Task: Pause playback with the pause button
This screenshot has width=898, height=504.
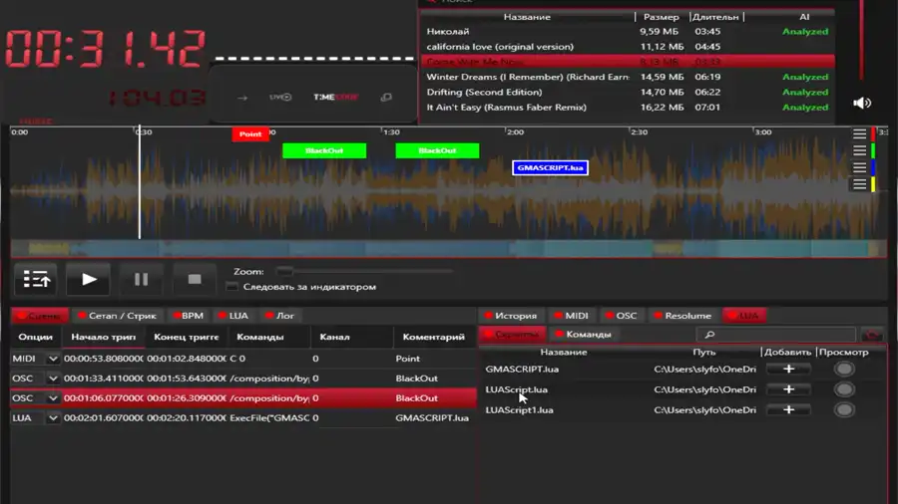Action: pos(141,280)
